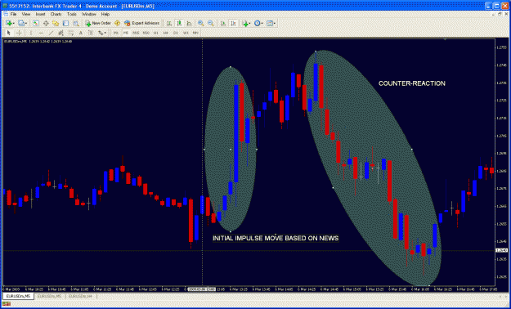The width and height of the screenshot is (511, 309).
Task: Click the New Order button
Action: click(x=98, y=23)
